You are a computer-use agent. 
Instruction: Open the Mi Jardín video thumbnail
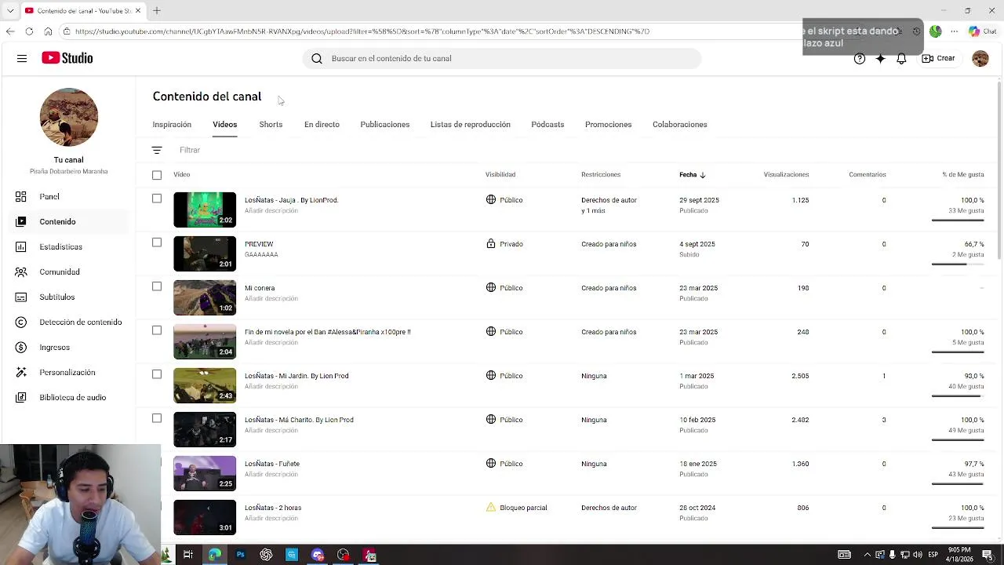click(205, 385)
